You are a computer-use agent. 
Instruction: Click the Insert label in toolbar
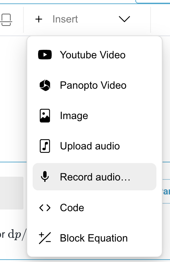(65, 19)
